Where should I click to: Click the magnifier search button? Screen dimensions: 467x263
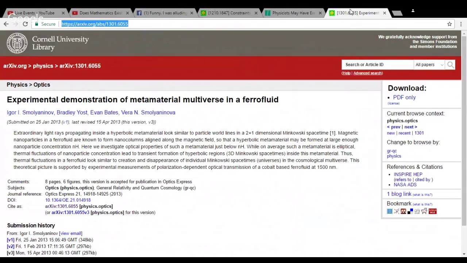point(451,65)
